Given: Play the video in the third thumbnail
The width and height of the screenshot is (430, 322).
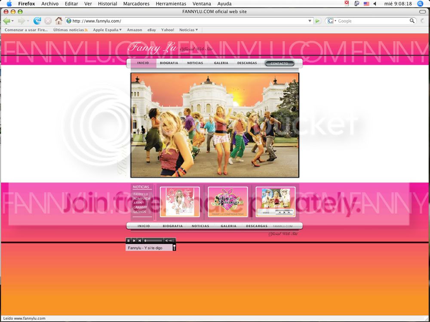Looking at the screenshot, I should (284, 213).
